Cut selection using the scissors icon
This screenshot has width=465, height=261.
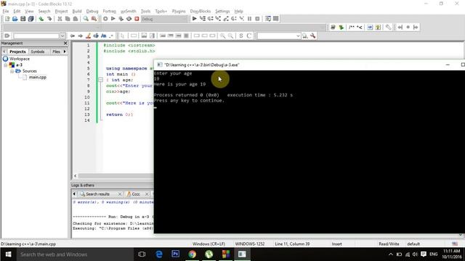[60, 19]
